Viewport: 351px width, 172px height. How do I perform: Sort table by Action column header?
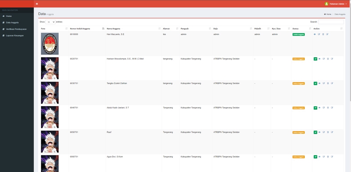click(328, 28)
